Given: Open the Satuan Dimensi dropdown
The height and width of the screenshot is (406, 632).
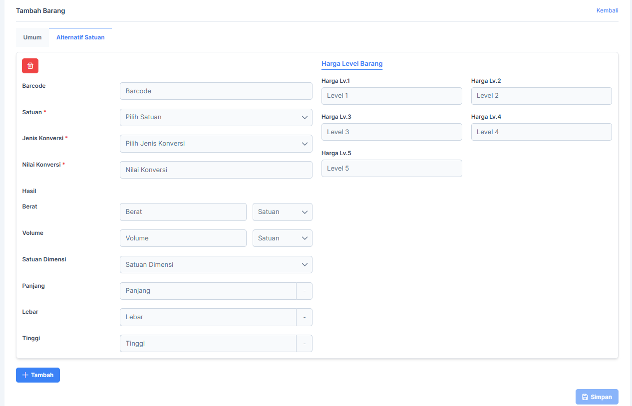Looking at the screenshot, I should click(216, 264).
